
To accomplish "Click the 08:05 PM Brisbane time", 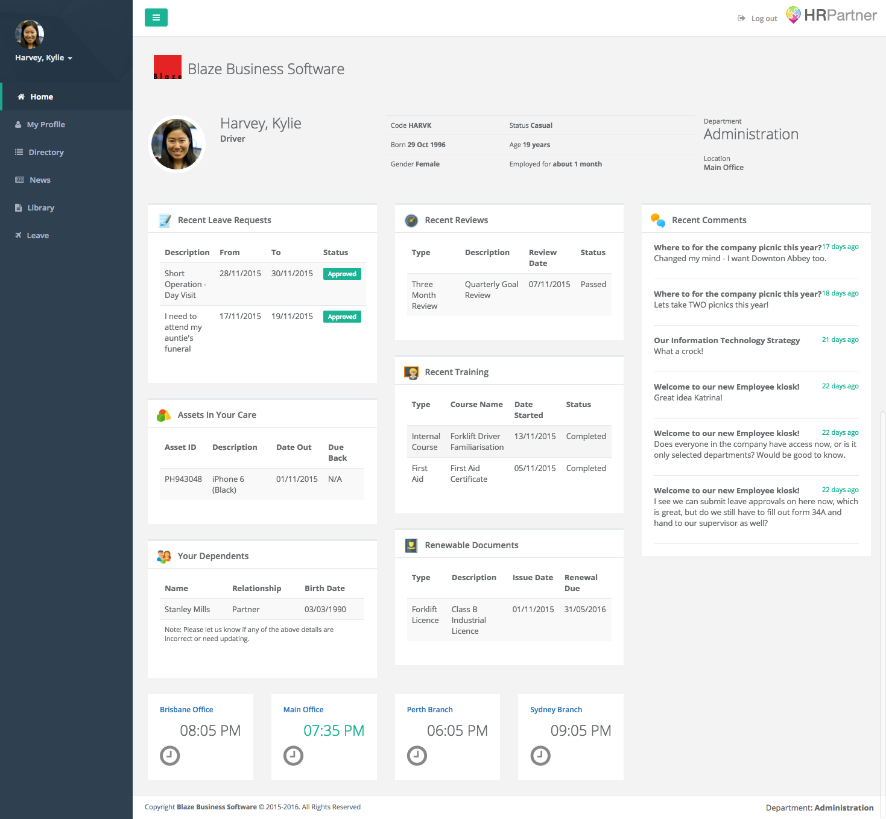I will coord(210,731).
